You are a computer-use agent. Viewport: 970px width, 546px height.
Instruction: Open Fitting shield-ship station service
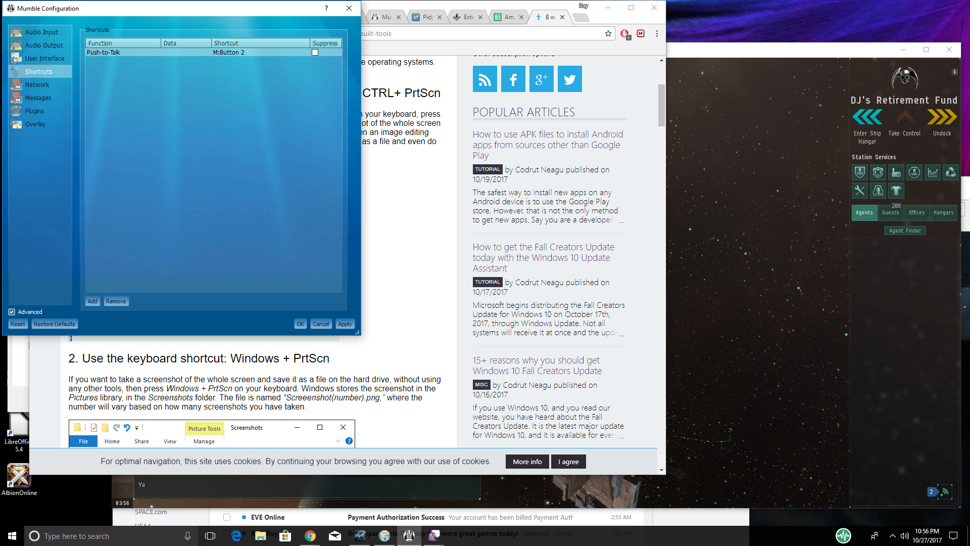pyautogui.click(x=859, y=172)
